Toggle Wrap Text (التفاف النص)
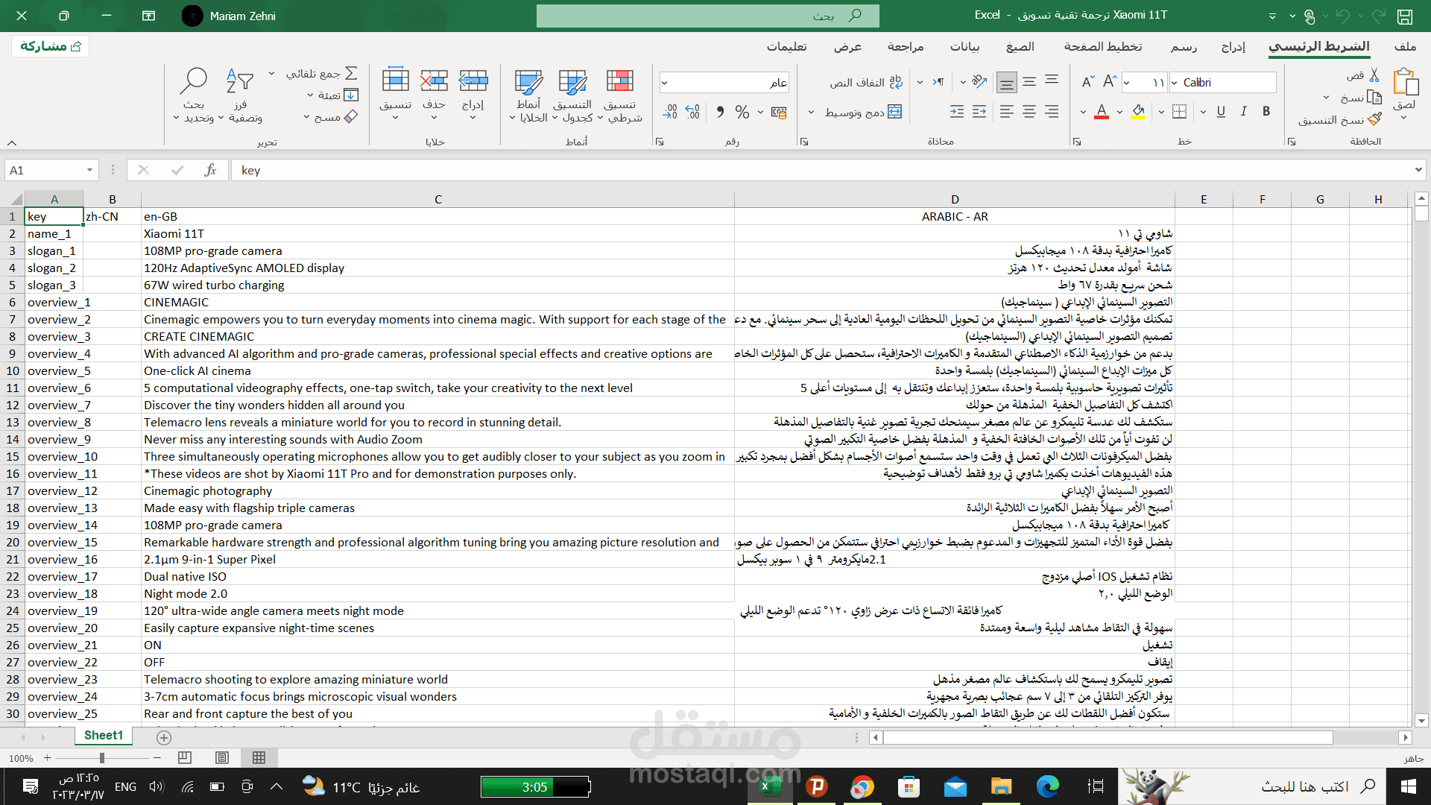Image resolution: width=1431 pixels, height=805 pixels. (866, 82)
